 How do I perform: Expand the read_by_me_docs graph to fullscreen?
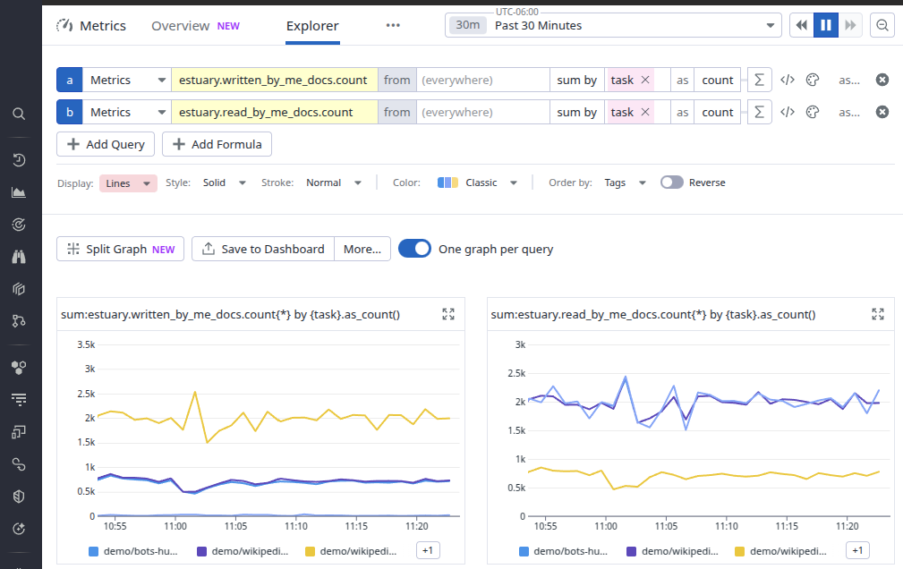point(878,314)
